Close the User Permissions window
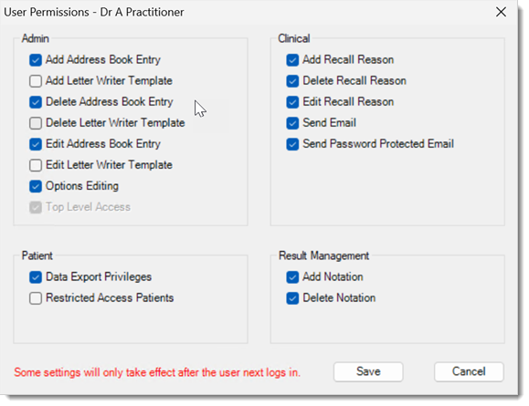This screenshot has width=529, height=406. 501,12
